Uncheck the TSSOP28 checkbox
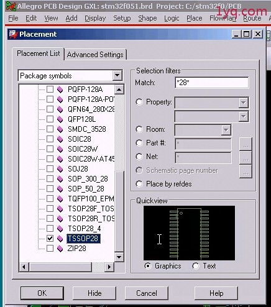The height and width of the screenshot is (307, 271). pyautogui.click(x=50, y=239)
